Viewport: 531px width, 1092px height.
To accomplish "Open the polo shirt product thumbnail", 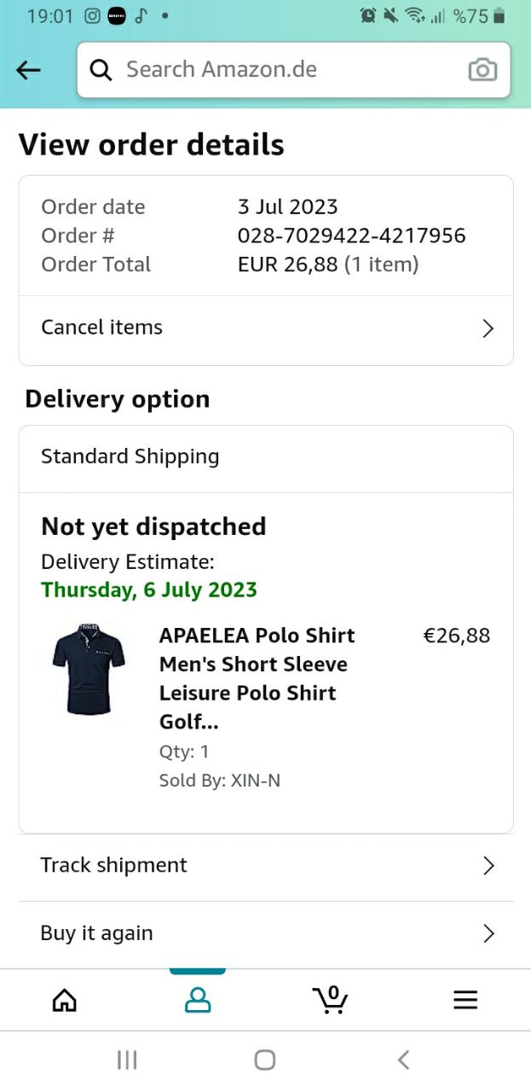I will click(89, 669).
